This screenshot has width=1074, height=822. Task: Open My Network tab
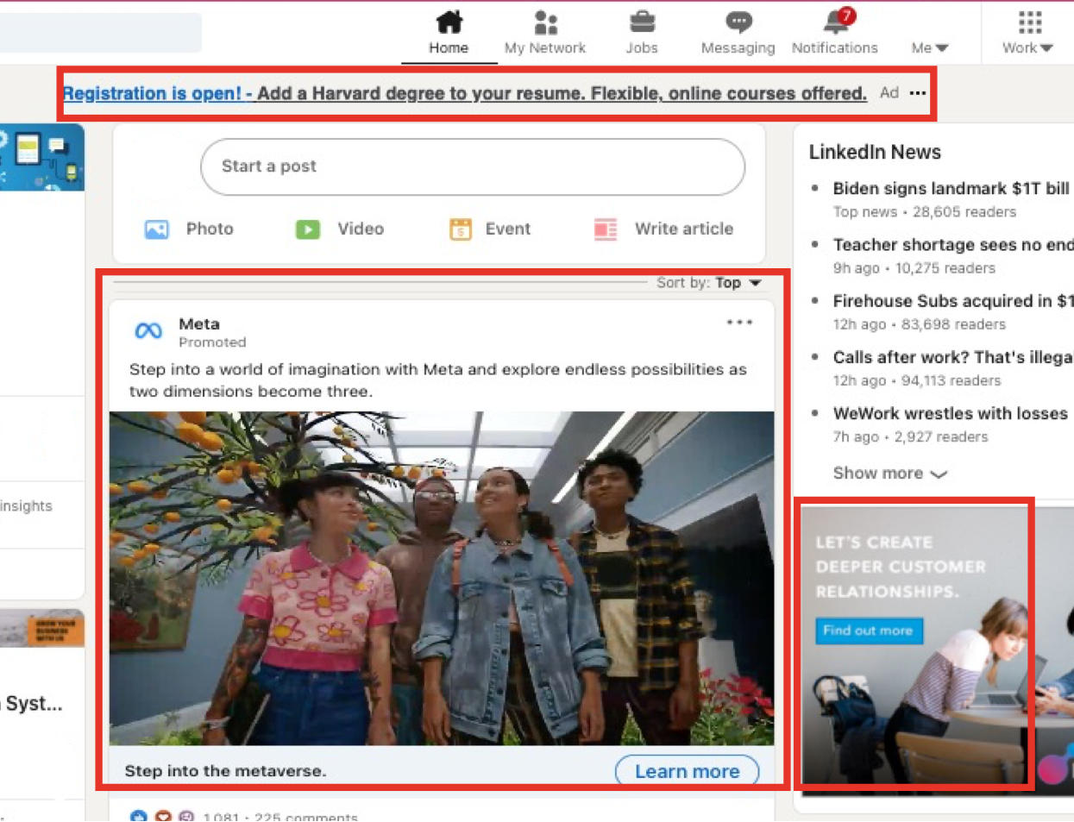[x=545, y=33]
